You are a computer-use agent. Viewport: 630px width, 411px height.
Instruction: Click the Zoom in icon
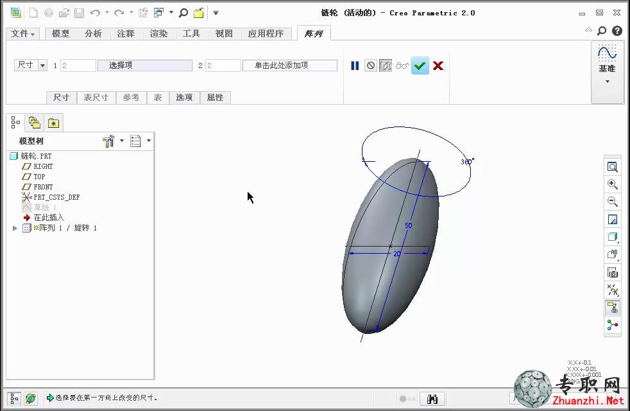pos(612,184)
